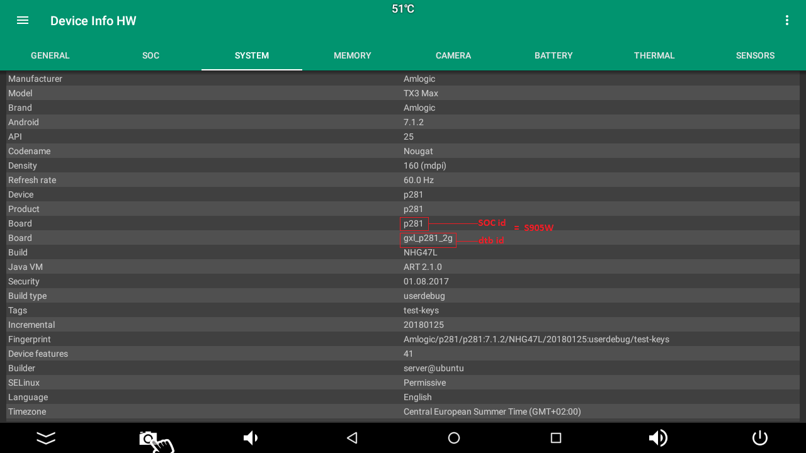Click the Device features row label
Image resolution: width=806 pixels, height=453 pixels.
(38, 354)
